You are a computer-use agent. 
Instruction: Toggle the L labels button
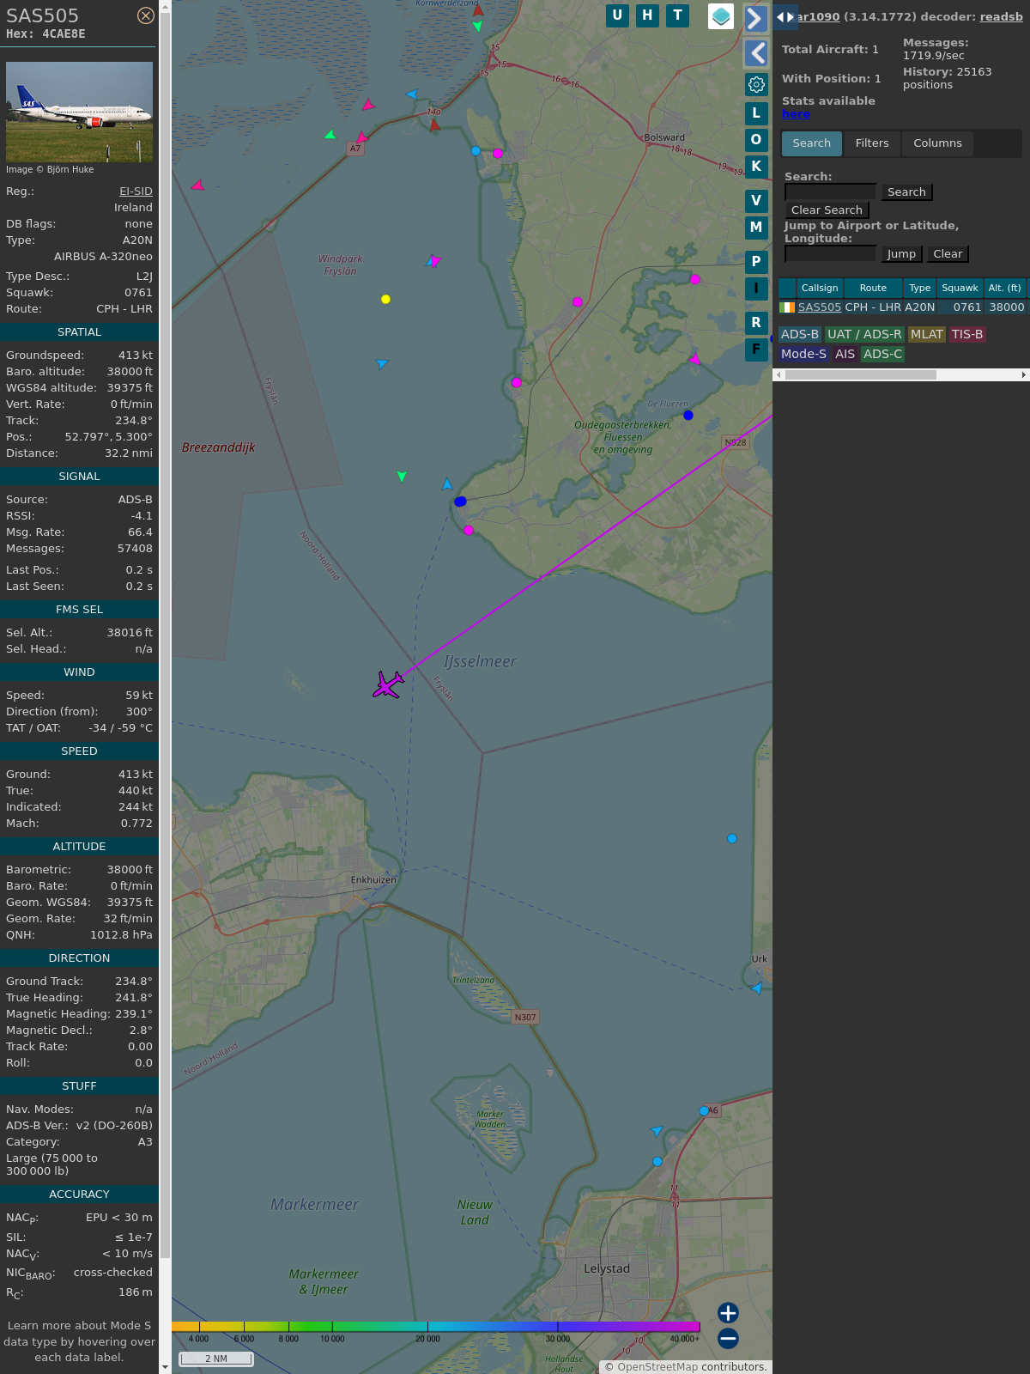pyautogui.click(x=756, y=113)
